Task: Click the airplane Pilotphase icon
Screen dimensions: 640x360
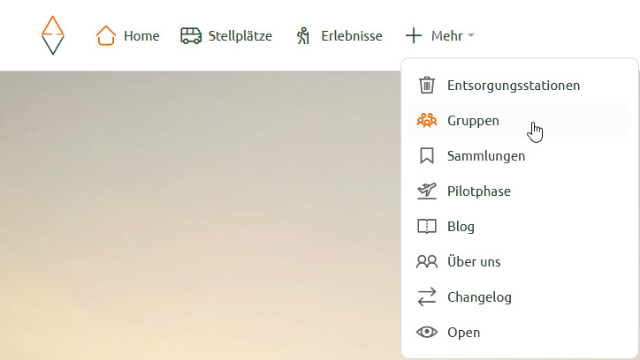Action: coord(427,191)
